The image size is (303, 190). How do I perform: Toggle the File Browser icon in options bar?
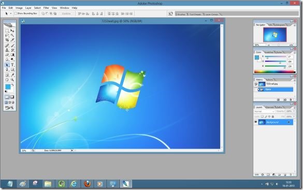(x=170, y=13)
